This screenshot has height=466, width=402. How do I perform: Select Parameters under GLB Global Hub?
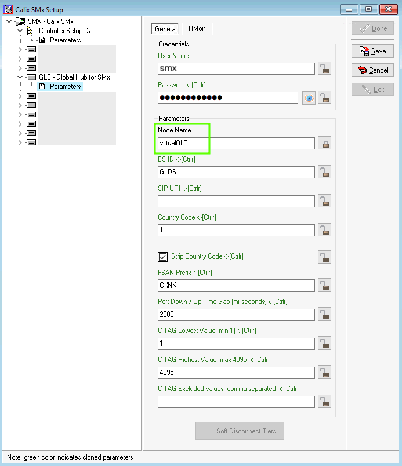pos(66,87)
